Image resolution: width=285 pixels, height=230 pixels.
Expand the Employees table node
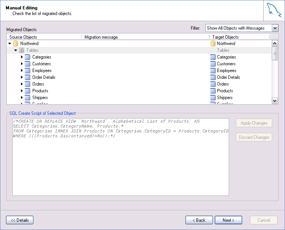[22, 70]
